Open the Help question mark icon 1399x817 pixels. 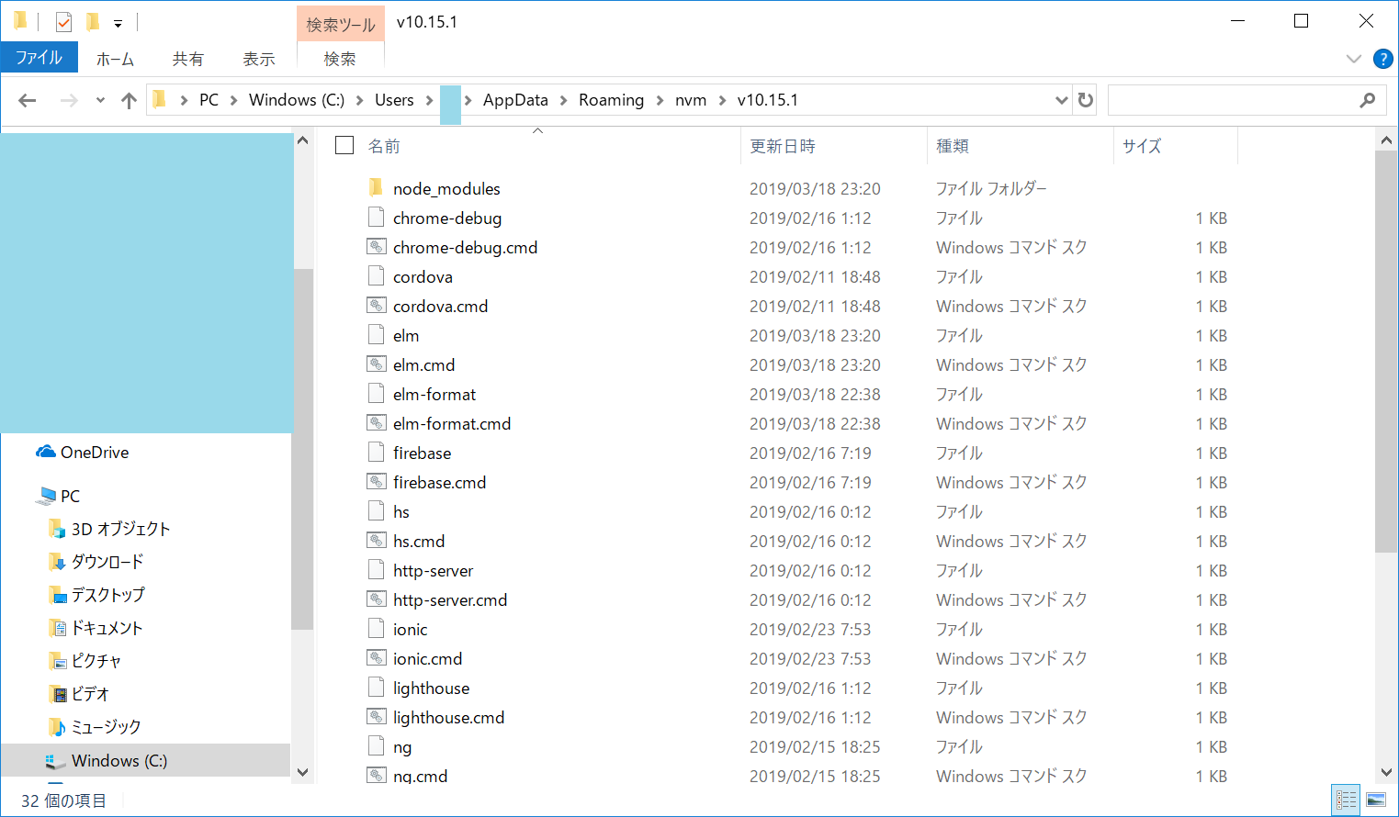[x=1382, y=59]
